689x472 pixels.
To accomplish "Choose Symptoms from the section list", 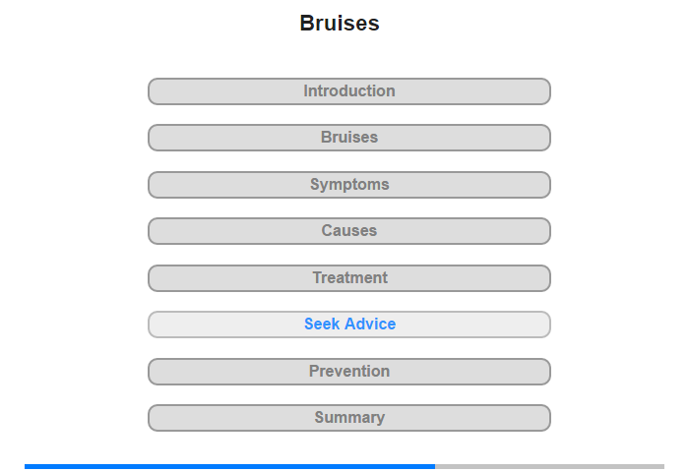I will point(349,185).
